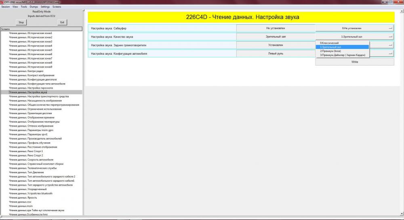Select screen Ограничение использования
Screen dimensions: 404x220
(35, 109)
